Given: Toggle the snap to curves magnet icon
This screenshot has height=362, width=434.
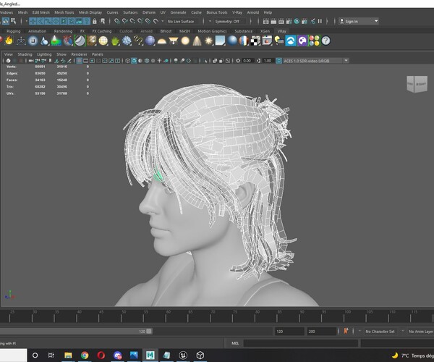Looking at the screenshot, I should [125, 21].
